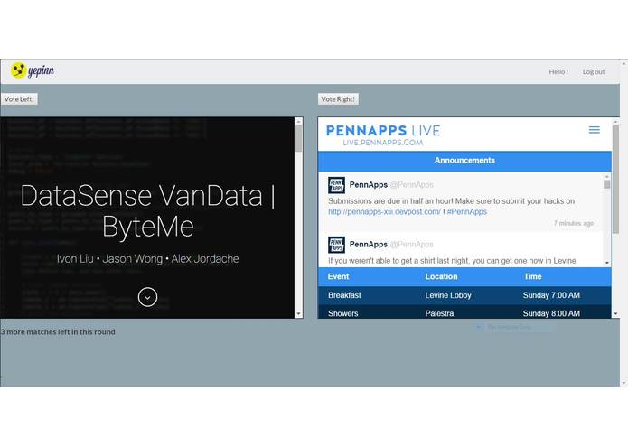Click the Location column header
The image size is (628, 446).
[441, 276]
